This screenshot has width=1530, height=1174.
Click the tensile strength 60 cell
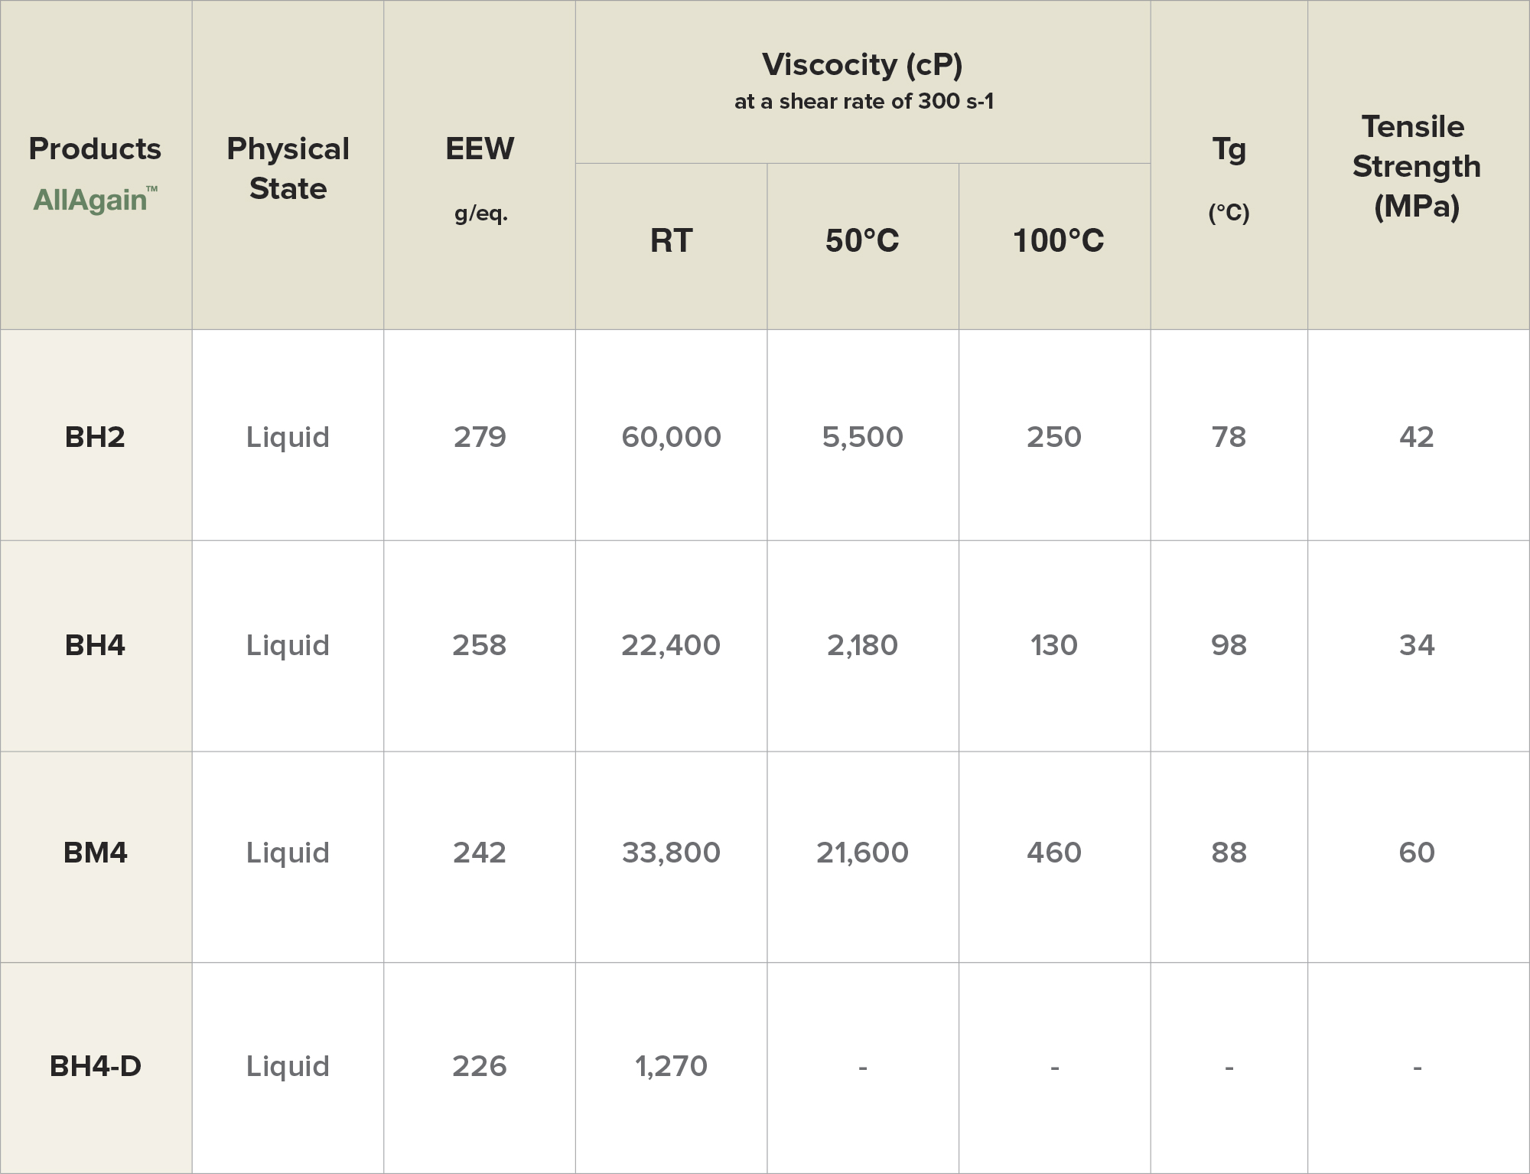[x=1416, y=853]
